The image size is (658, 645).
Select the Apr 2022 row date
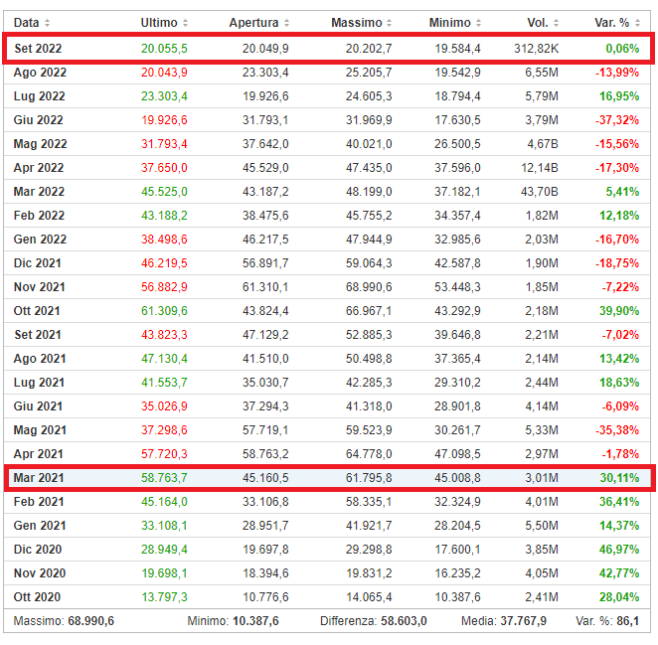[x=39, y=168]
